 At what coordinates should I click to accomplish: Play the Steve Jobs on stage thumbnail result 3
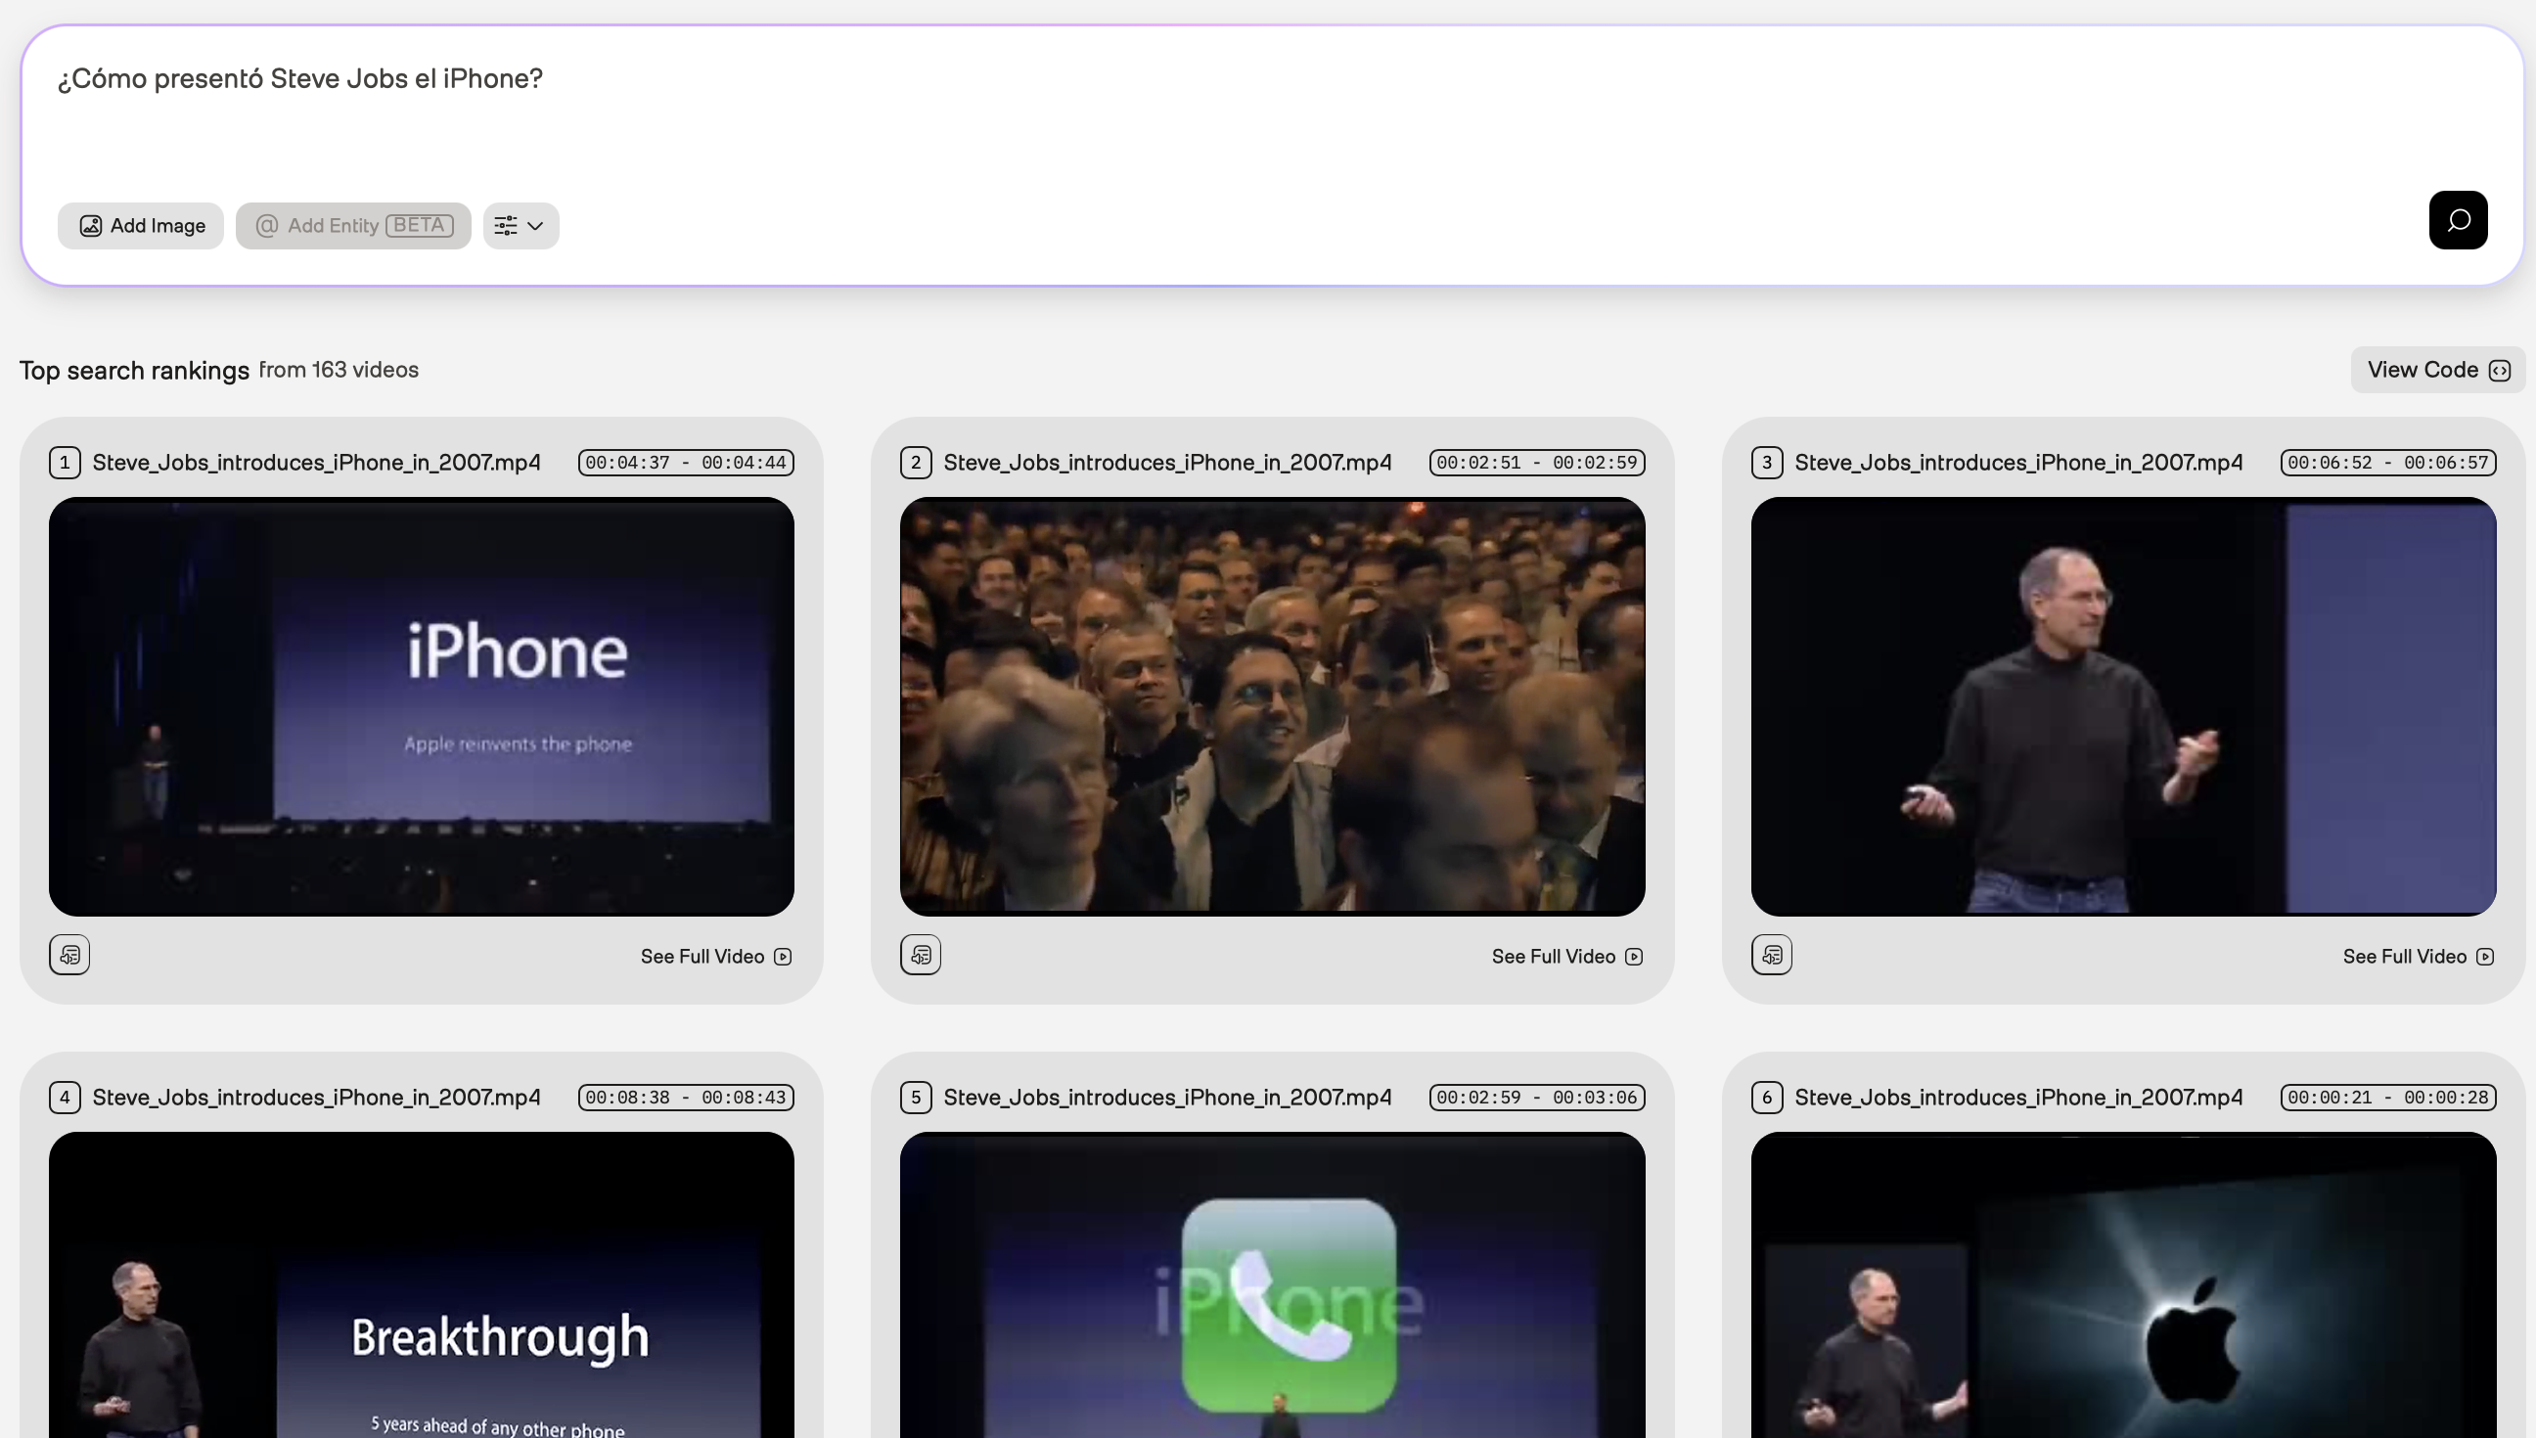pyautogui.click(x=2123, y=706)
